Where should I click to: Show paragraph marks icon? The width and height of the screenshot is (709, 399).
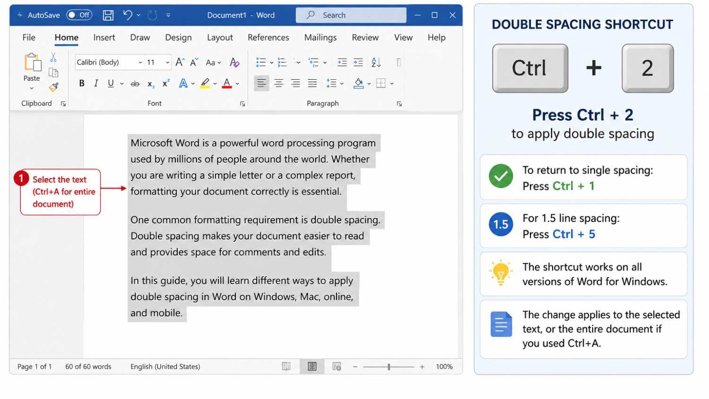398,62
